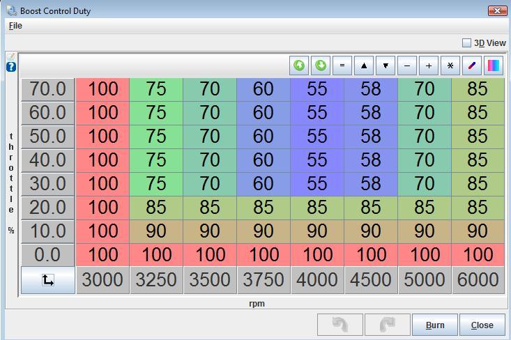Enable the 3D View checkbox
511x340 pixels.
[x=466, y=42]
